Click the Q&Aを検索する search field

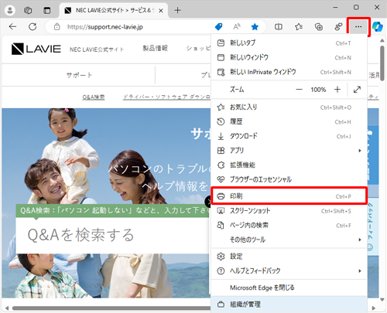point(113,235)
